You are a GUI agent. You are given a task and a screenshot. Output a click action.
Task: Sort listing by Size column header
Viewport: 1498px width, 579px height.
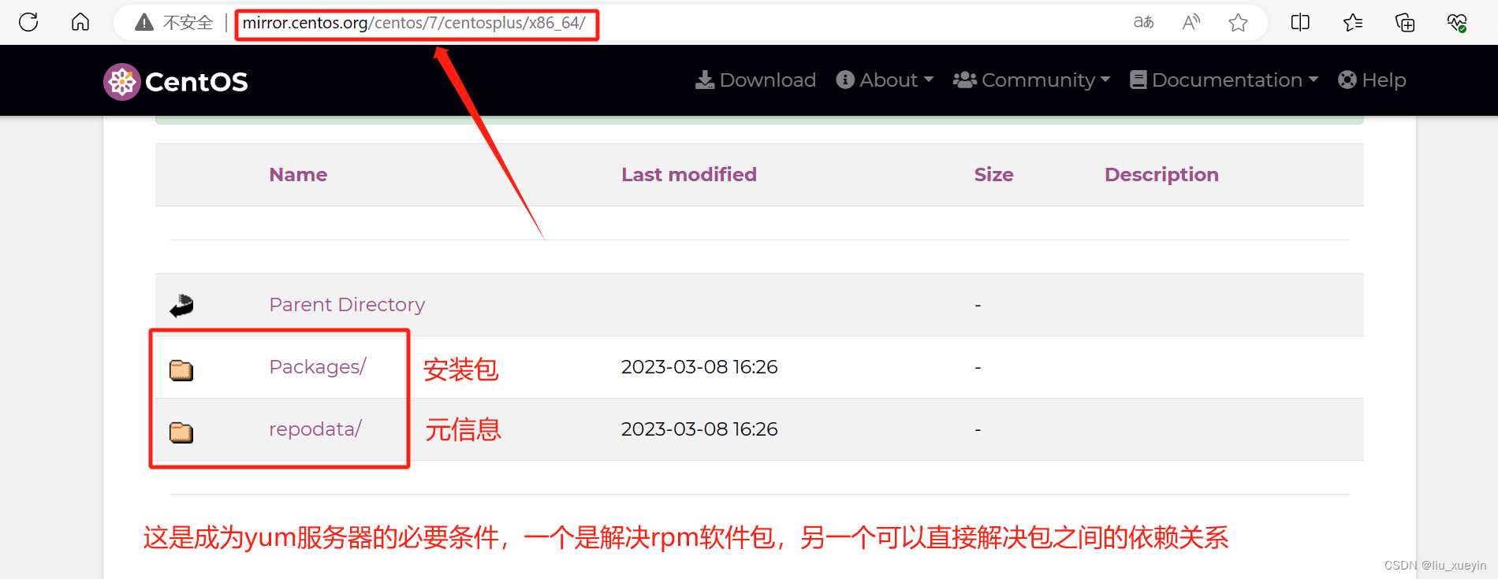click(993, 174)
